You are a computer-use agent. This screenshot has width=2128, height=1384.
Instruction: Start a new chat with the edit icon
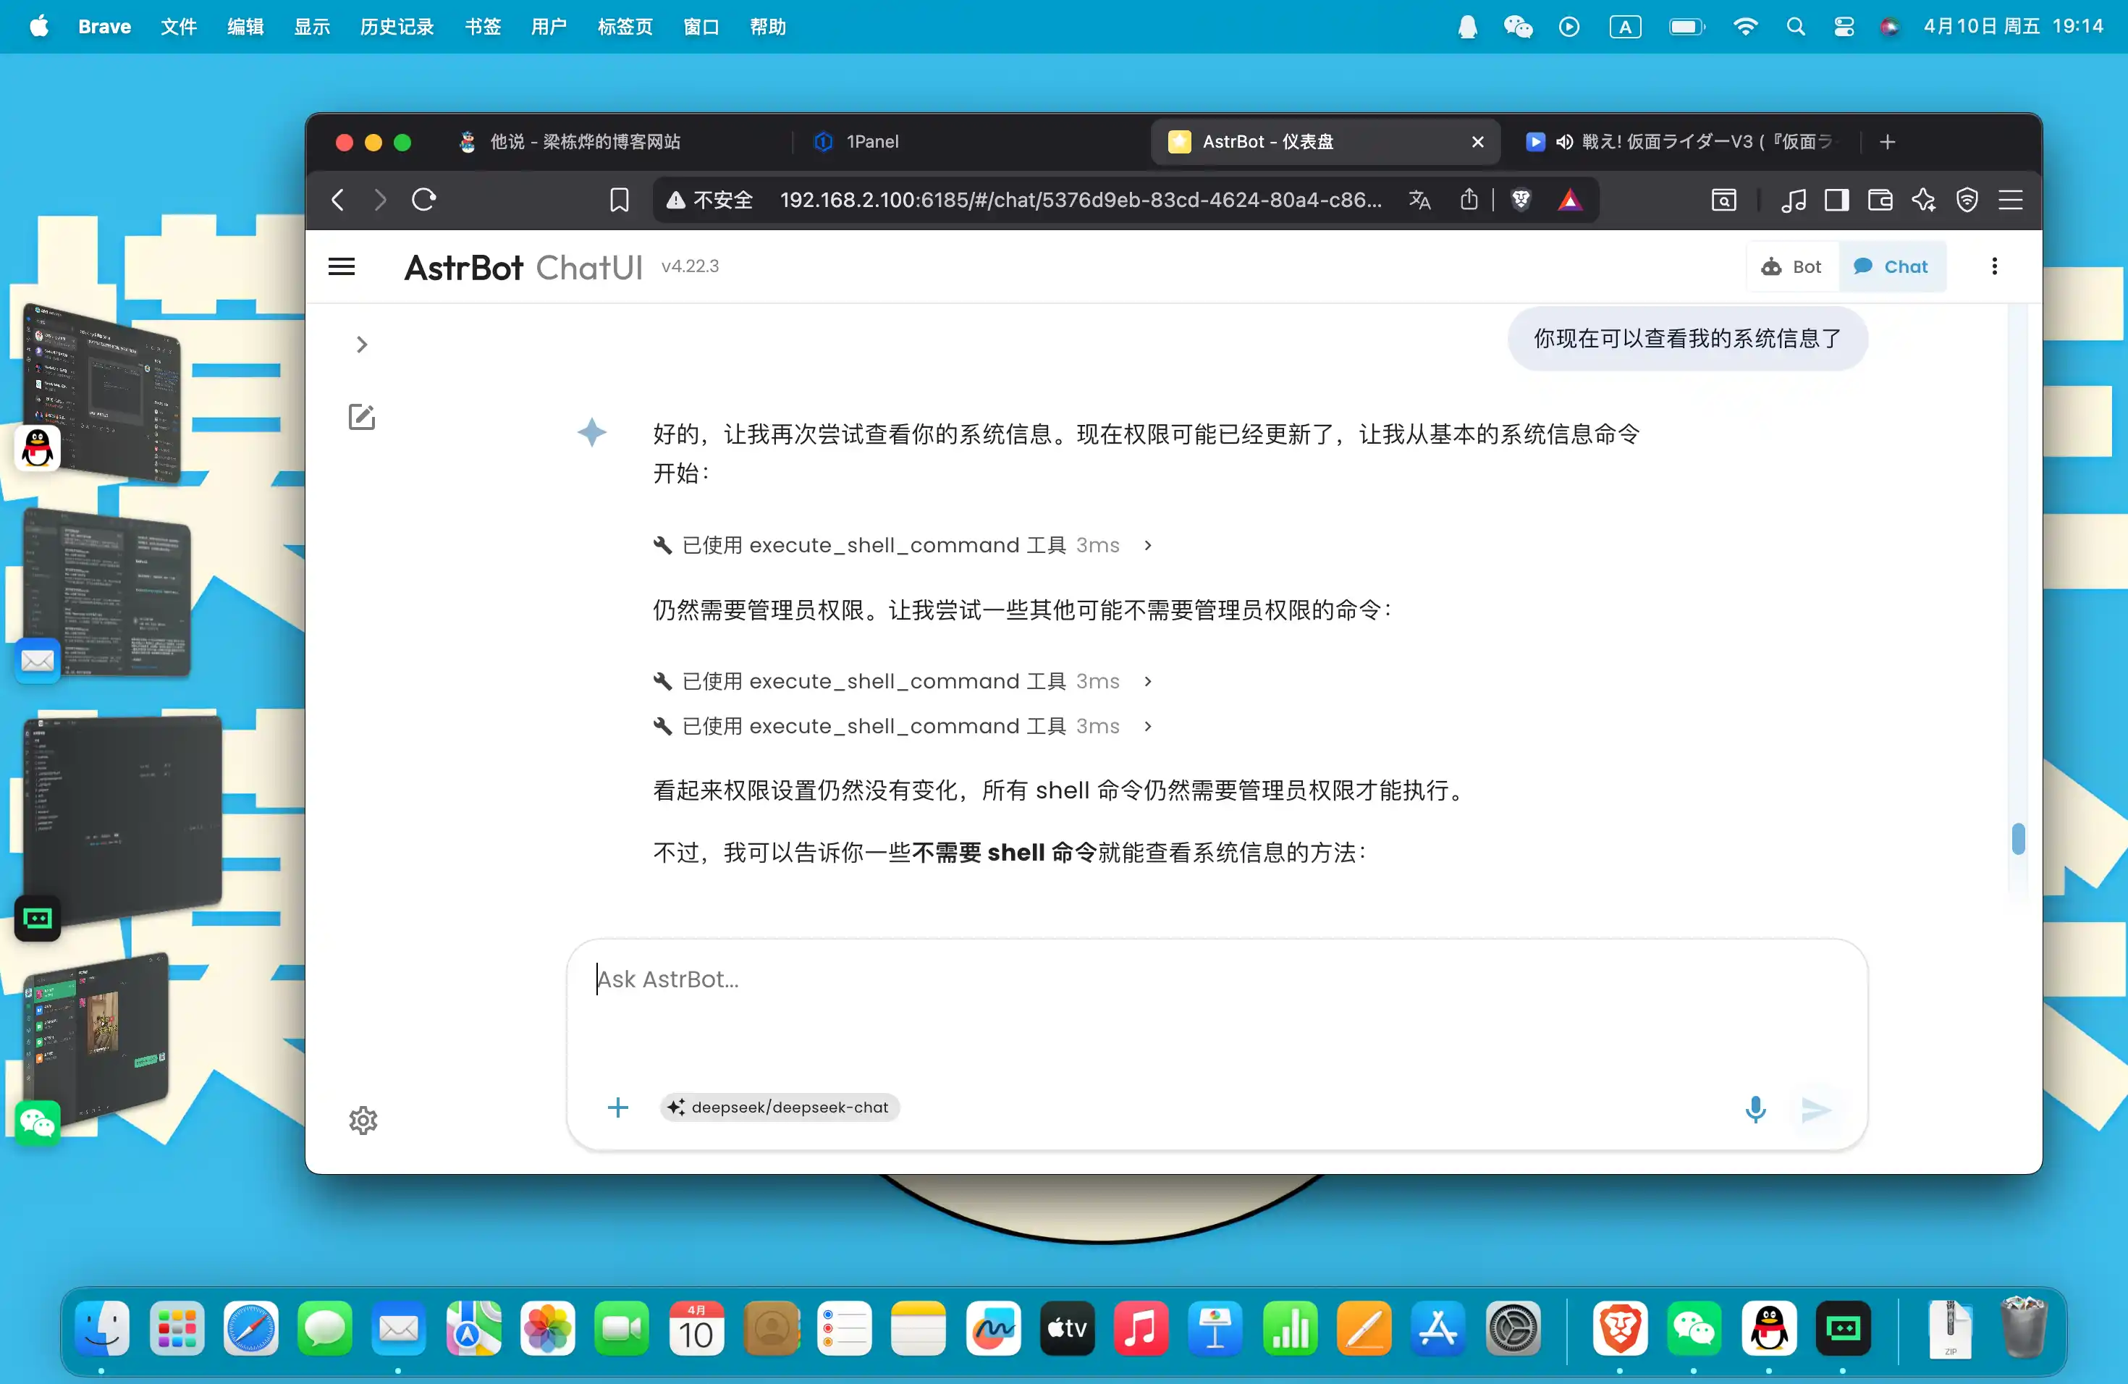click(361, 417)
